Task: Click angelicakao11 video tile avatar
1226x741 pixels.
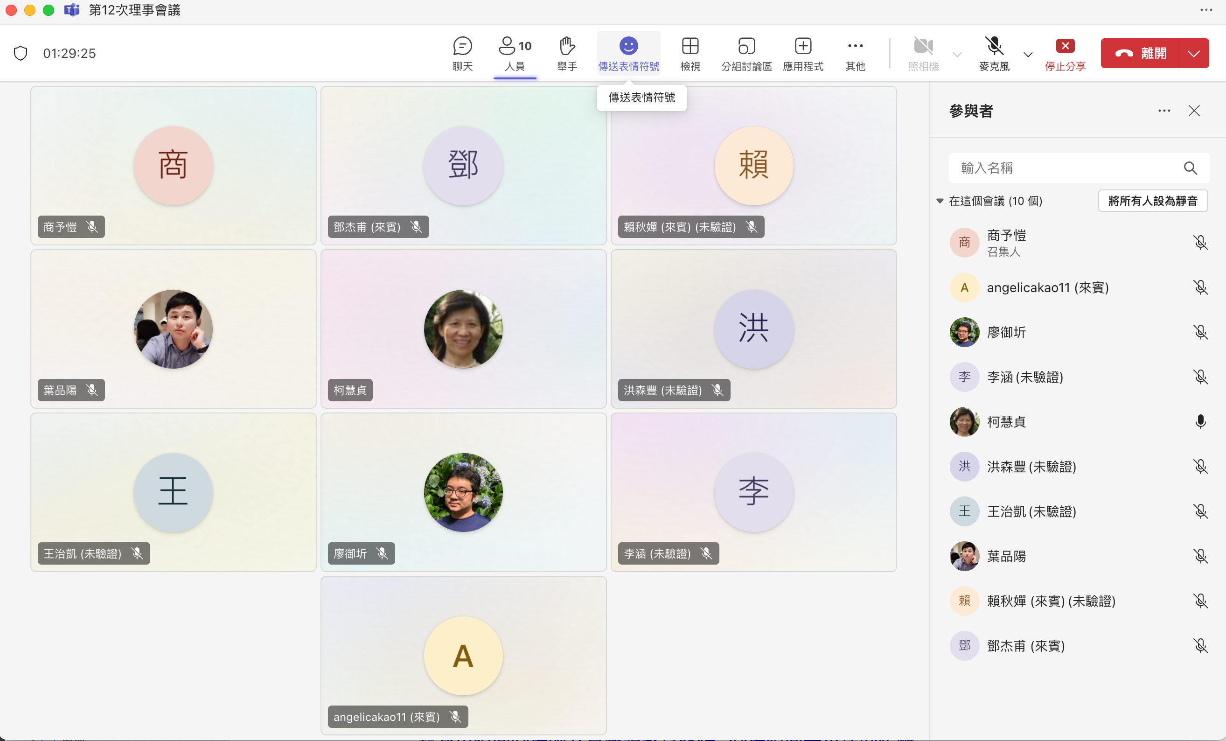Action: [463, 656]
